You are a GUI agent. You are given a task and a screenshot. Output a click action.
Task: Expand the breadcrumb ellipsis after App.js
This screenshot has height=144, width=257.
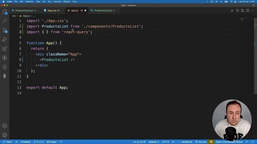coord(34,16)
